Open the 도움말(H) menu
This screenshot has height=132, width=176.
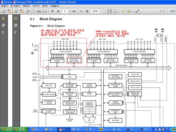click(55, 6)
